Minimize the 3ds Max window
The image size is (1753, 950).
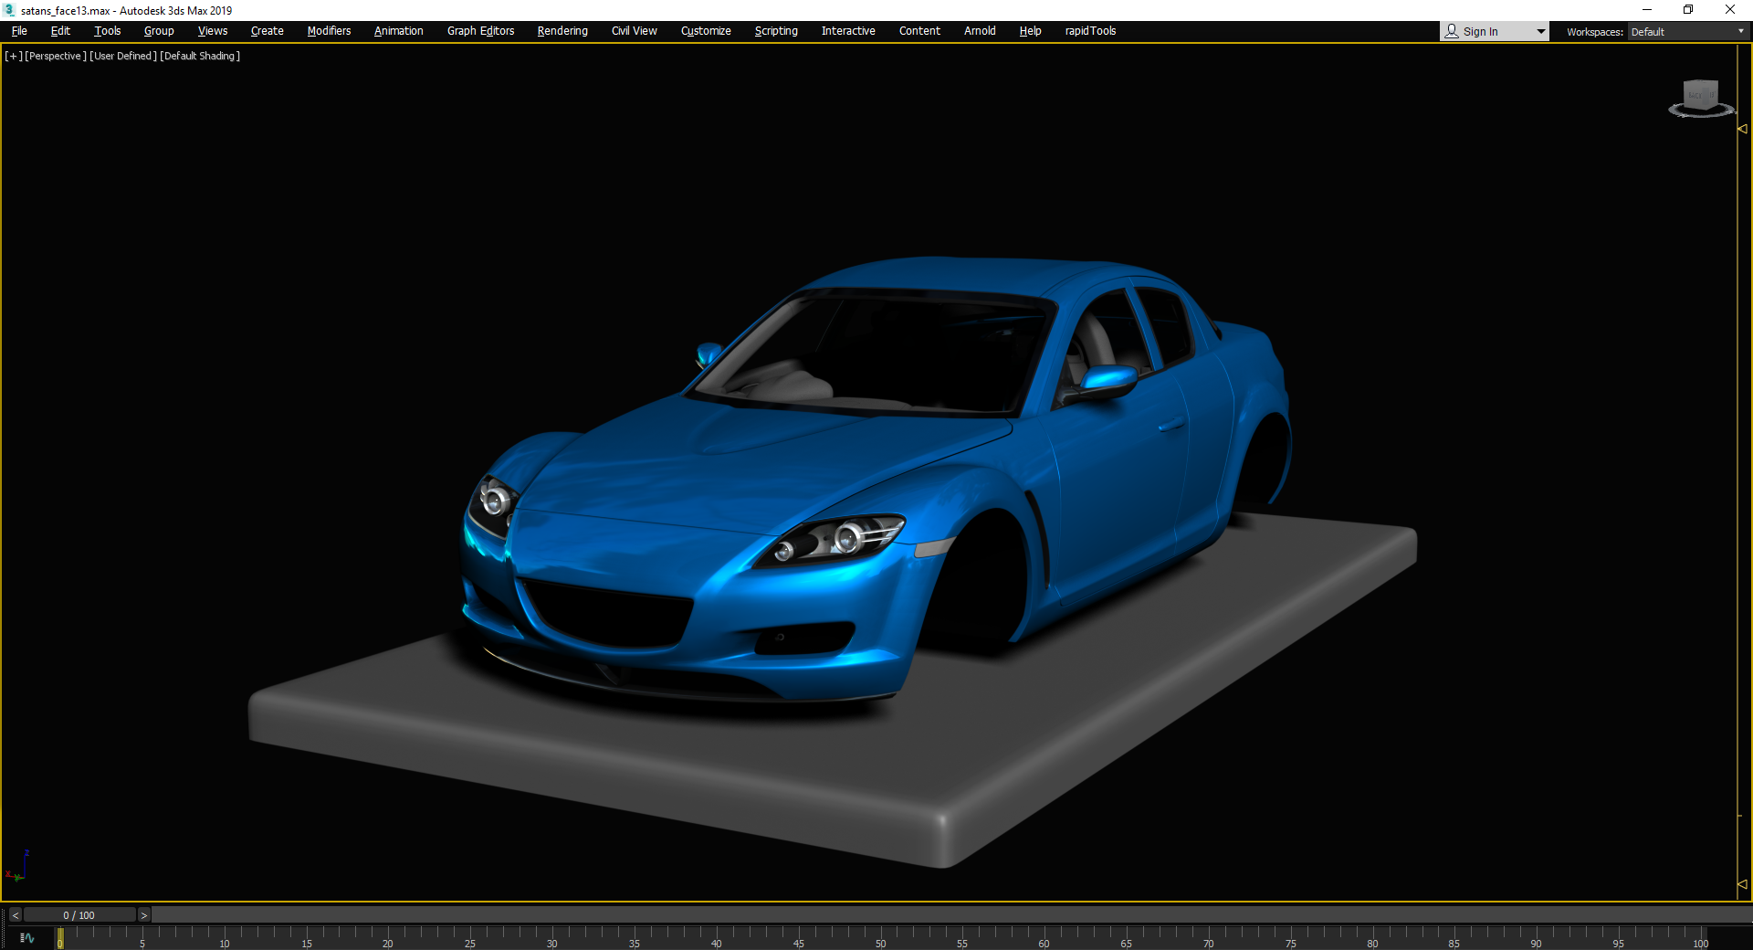[x=1647, y=10]
